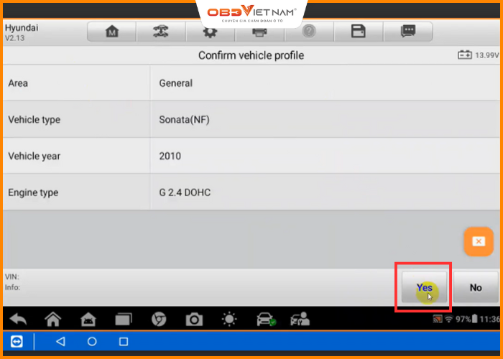Click the 'Vehicle type' row label
503x359 pixels.
point(34,120)
